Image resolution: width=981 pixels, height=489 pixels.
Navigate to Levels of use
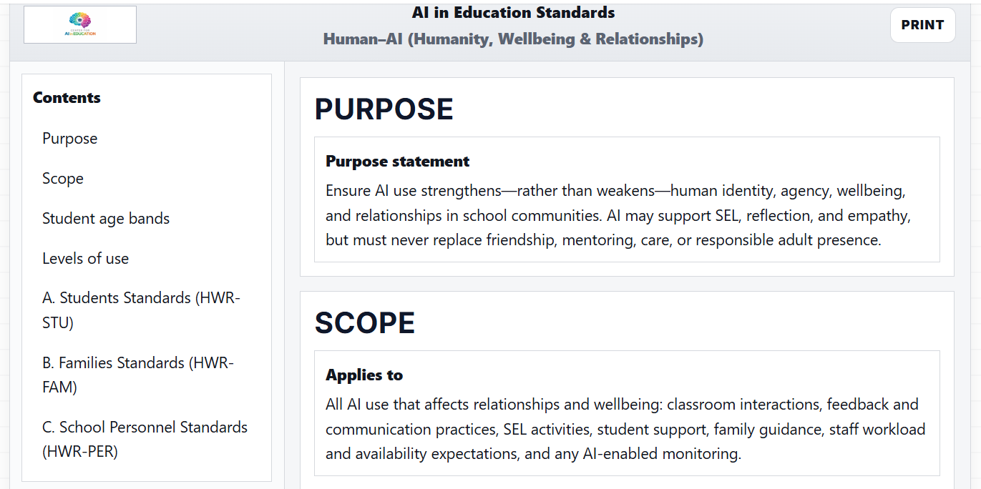coord(85,259)
